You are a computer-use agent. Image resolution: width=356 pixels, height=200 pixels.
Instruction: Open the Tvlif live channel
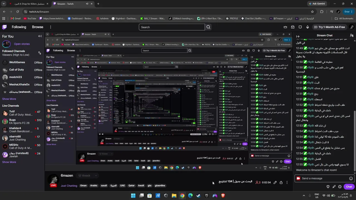click(x=22, y=113)
